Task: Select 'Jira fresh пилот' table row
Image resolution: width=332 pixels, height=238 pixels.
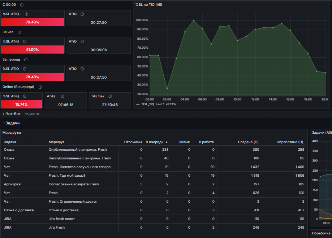Action: click(154, 219)
